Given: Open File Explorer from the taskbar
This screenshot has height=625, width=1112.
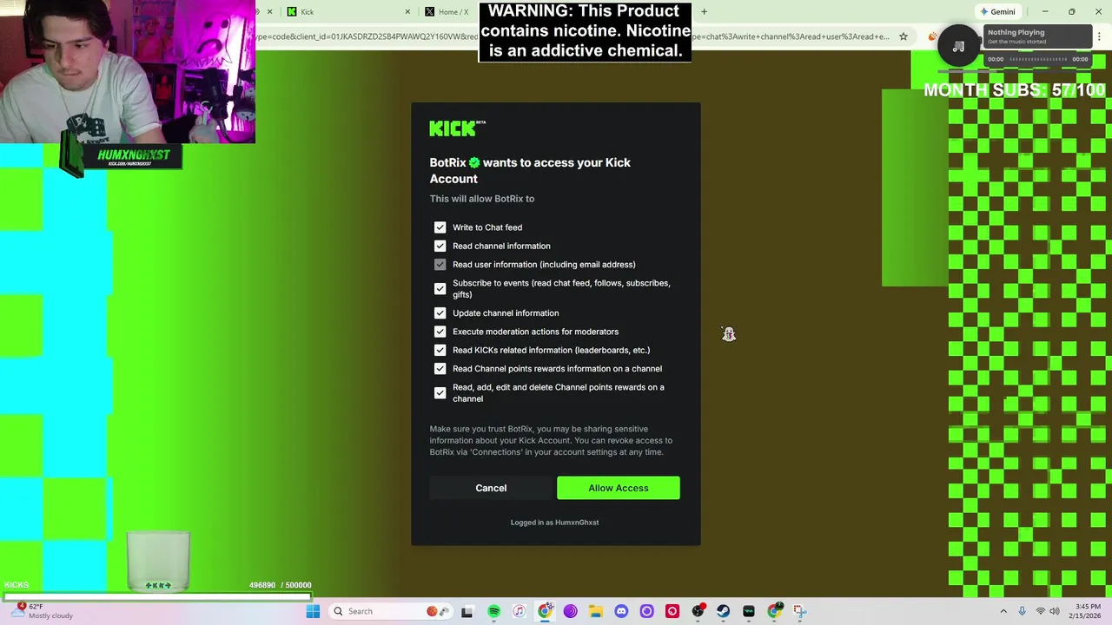Looking at the screenshot, I should [596, 611].
